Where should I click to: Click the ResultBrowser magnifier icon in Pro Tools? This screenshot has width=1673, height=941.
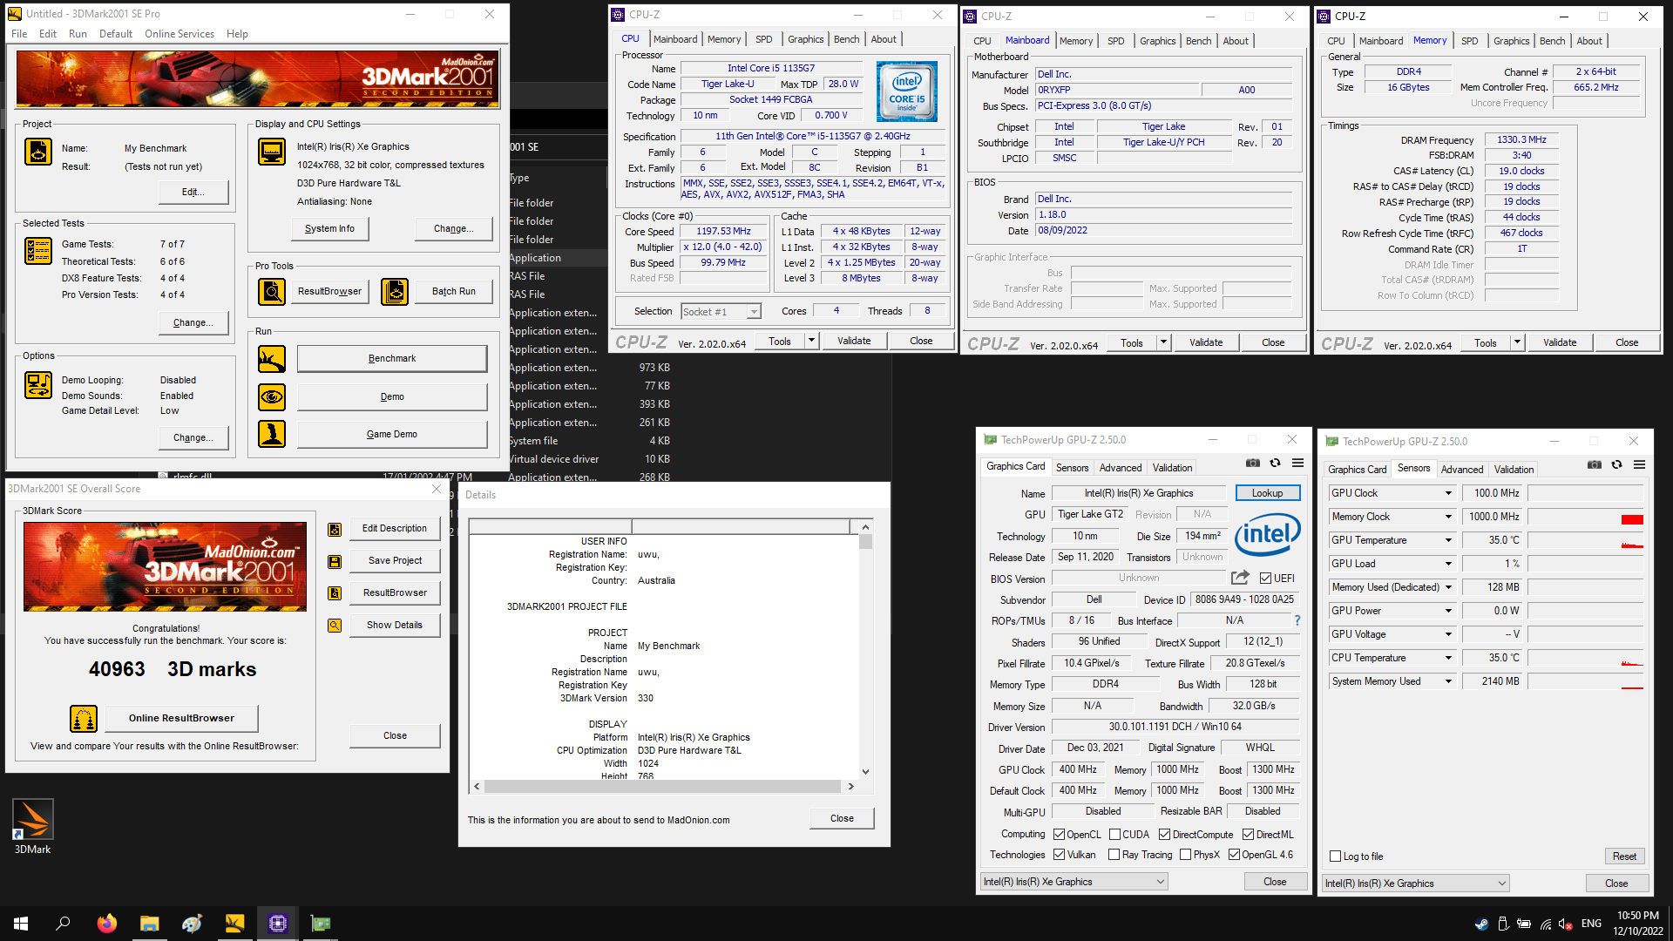[272, 292]
